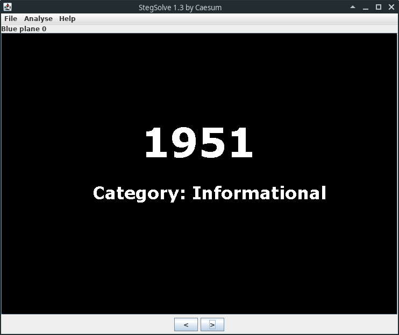The image size is (399, 335).
Task: Click empty menu bar space right of Help
Action: point(237,18)
